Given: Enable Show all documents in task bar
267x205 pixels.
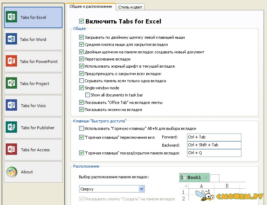Looking at the screenshot, I should (x=87, y=95).
